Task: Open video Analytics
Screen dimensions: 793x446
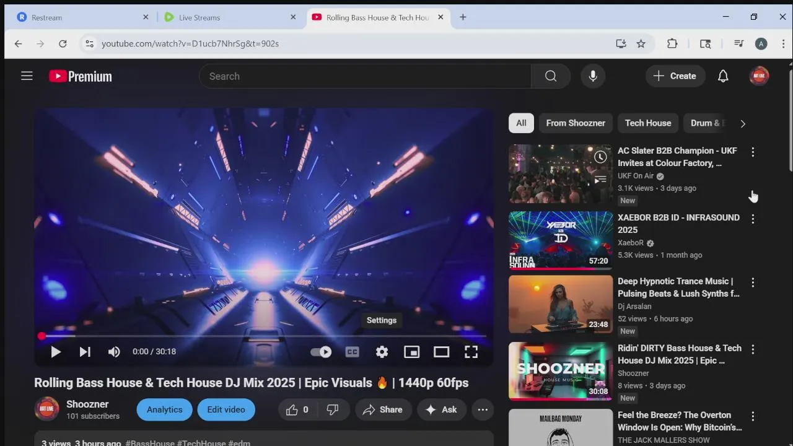Action: click(165, 409)
